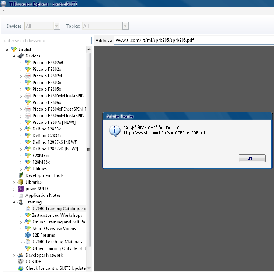Image resolution: width=274 pixels, height=272 pixels.
Task: Click the Piccolo F2803x package icon
Action: click(28, 83)
